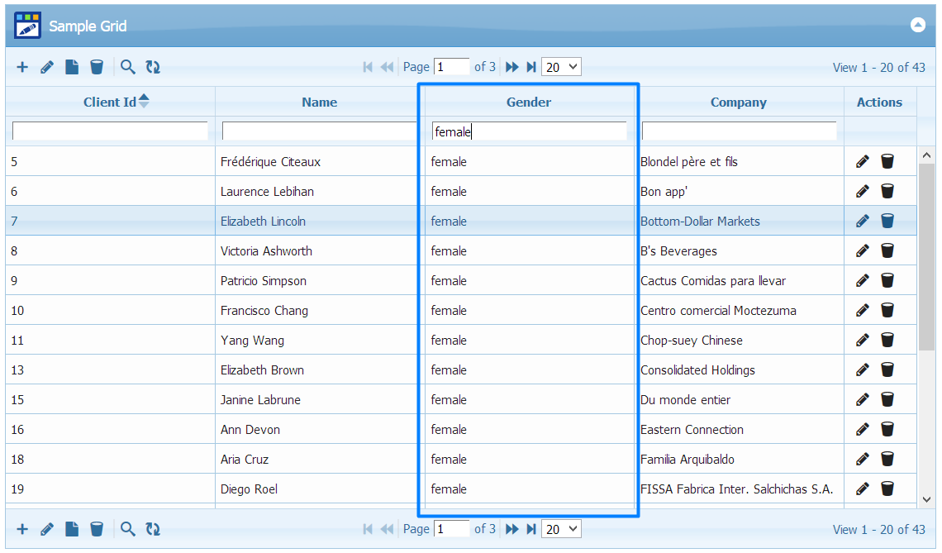This screenshot has height=553, width=942.
Task: Delete the Aria Cruz row
Action: tap(887, 459)
